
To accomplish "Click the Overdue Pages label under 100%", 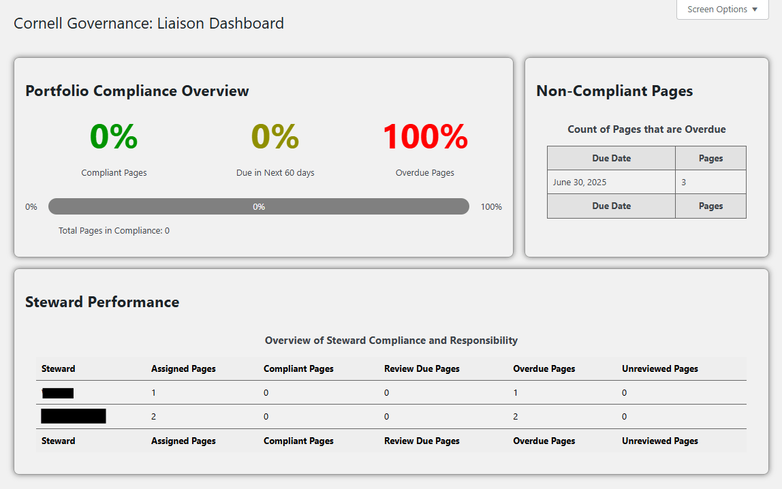I will (x=425, y=172).
